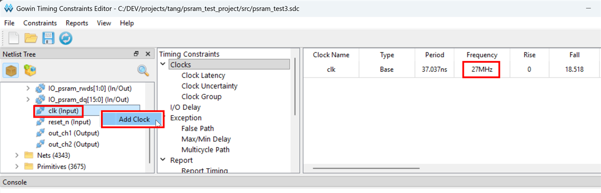The image size is (601, 193).
Task: Minimize the Timing Constraints Editor window
Action: pyautogui.click(x=588, y=8)
